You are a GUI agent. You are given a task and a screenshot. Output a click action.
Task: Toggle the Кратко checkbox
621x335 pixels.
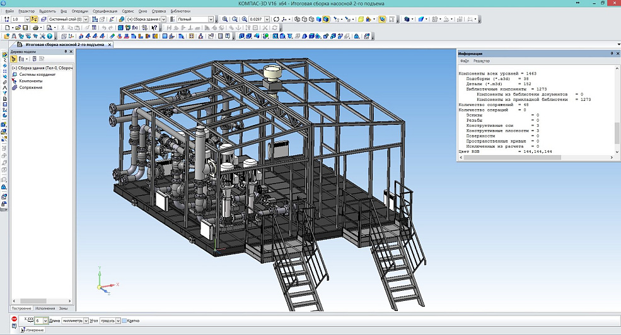point(125,320)
